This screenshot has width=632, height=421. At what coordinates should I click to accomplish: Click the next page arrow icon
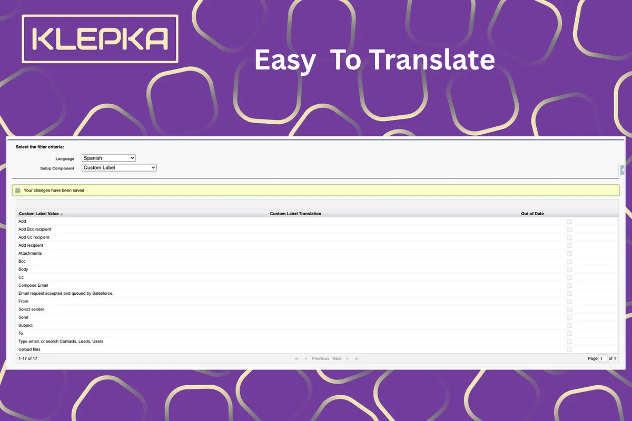point(348,358)
